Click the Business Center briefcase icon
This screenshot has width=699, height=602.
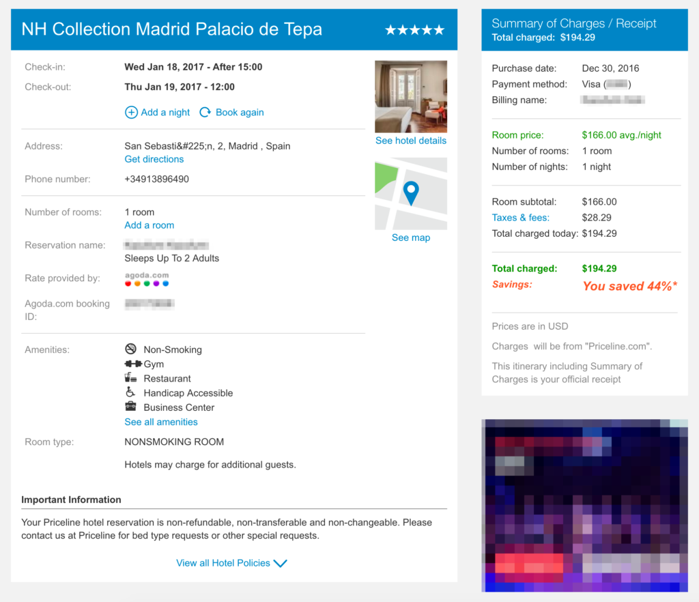(130, 406)
